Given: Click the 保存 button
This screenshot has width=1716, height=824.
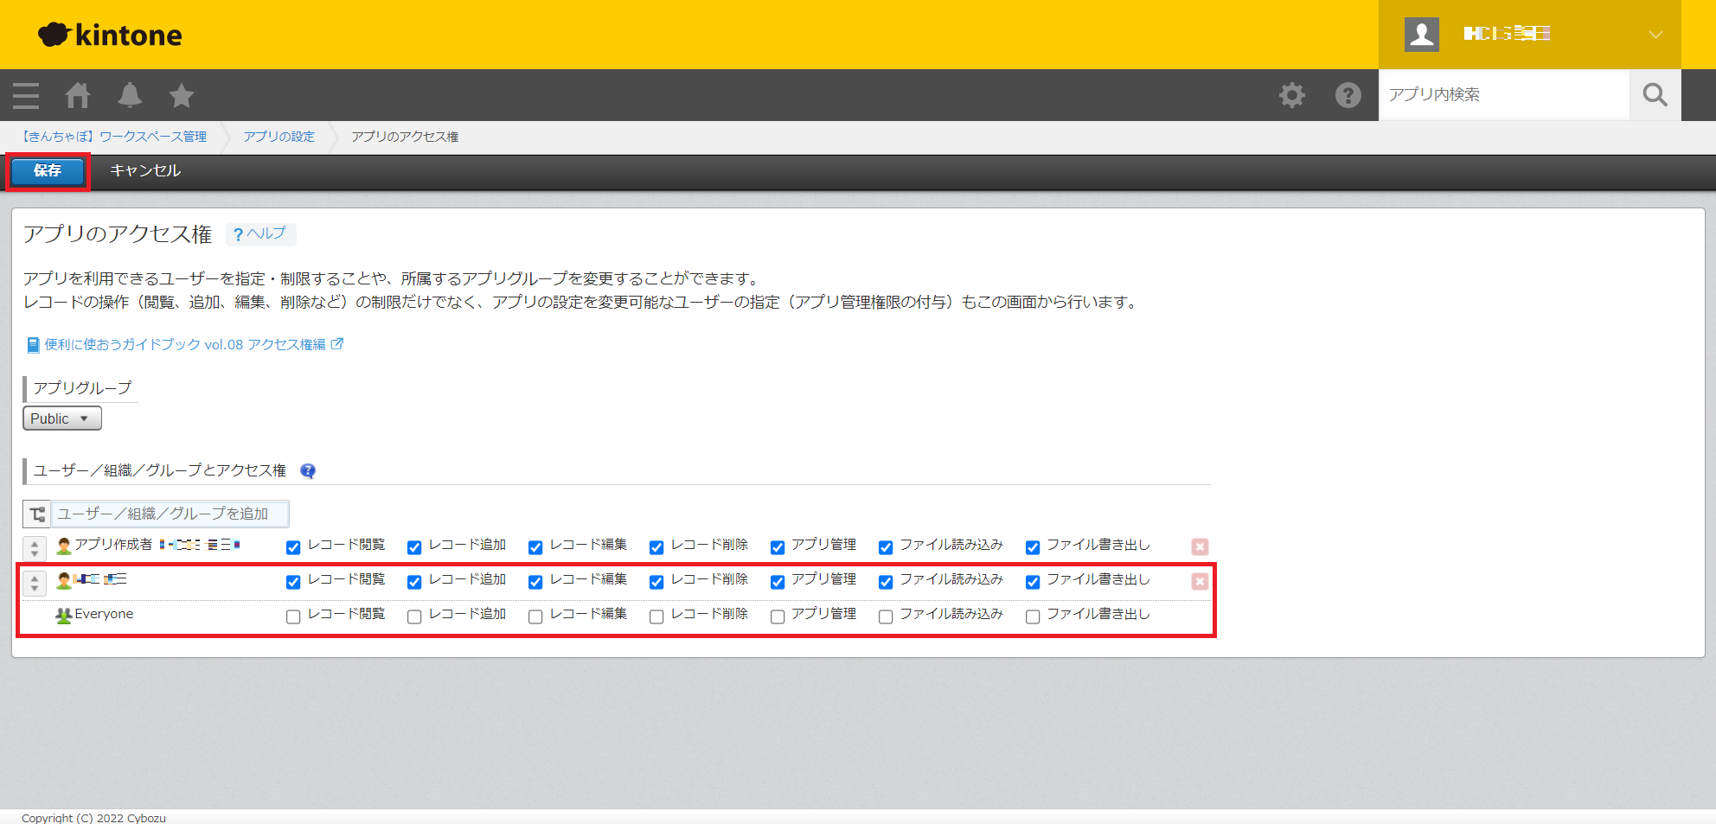Looking at the screenshot, I should click(48, 171).
